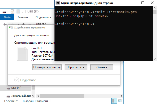Click the 'Размер: 307 байт' file detail
Viewport: 157px width, 104px height.
pyautogui.click(x=43, y=56)
